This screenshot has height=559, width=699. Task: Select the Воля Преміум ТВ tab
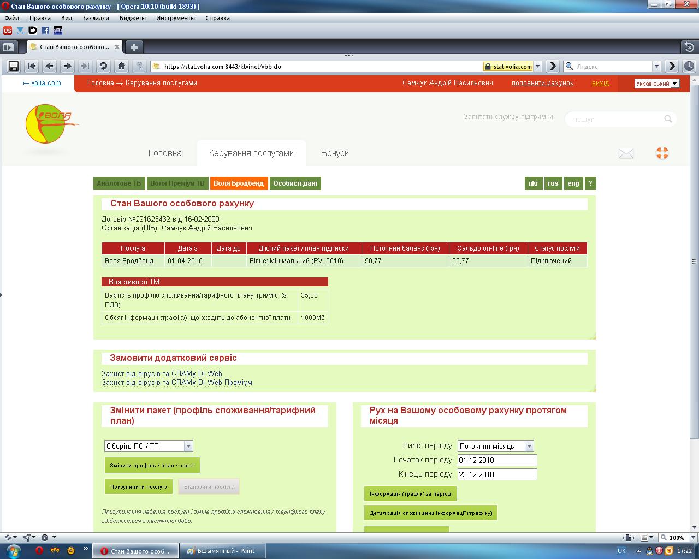click(x=177, y=183)
